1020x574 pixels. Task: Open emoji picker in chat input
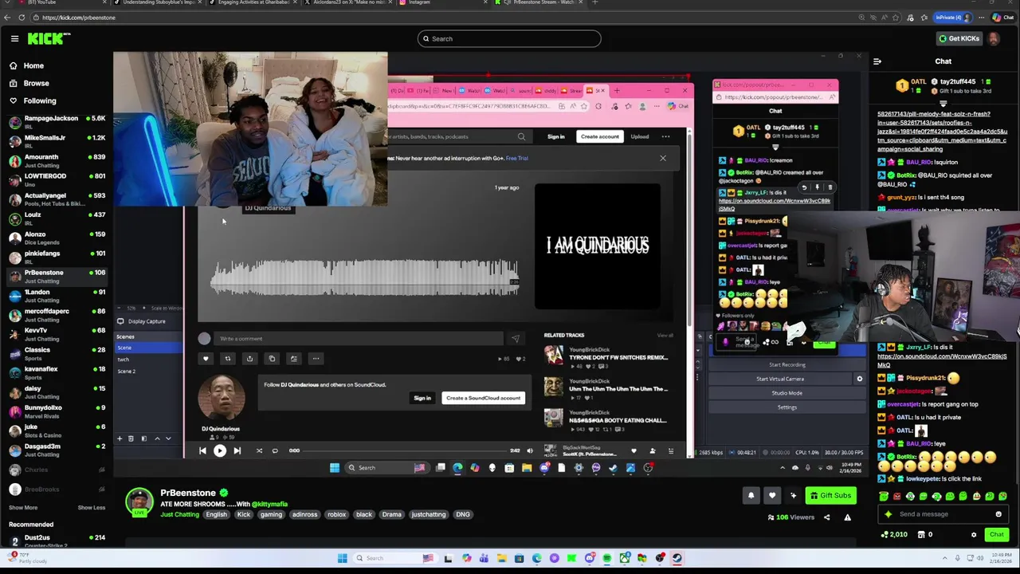pos(998,514)
